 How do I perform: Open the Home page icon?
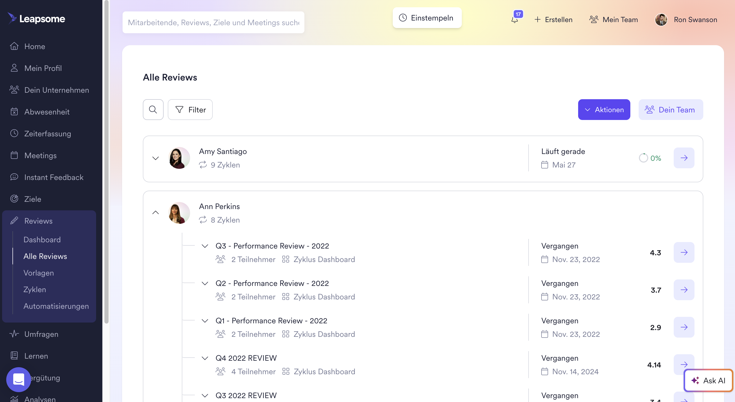[x=14, y=46]
